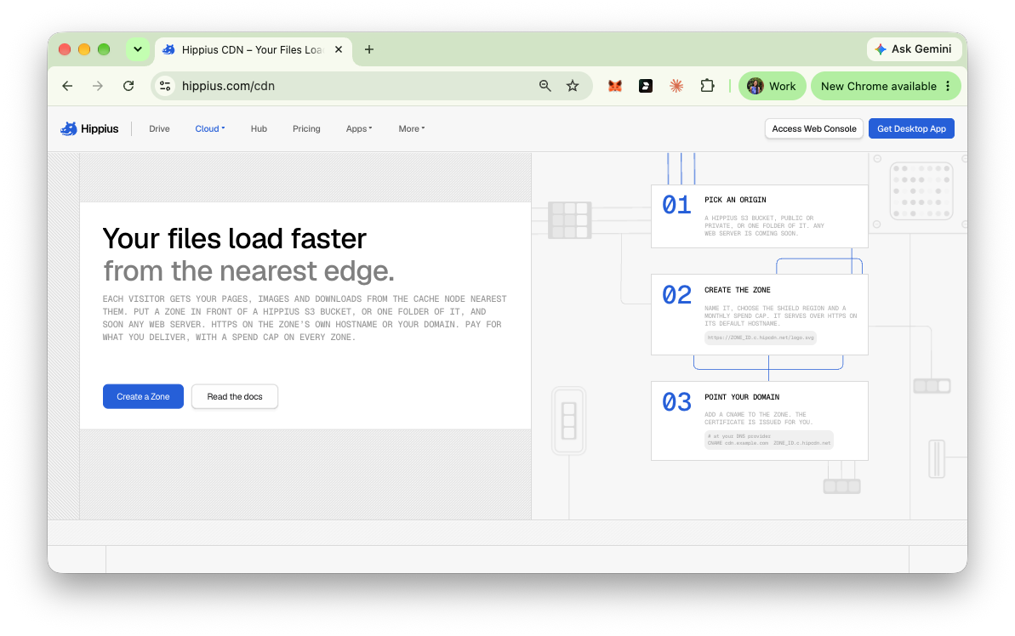The image size is (1015, 636).
Task: Click the zone URL code snippet in step 02
Action: [x=760, y=338]
